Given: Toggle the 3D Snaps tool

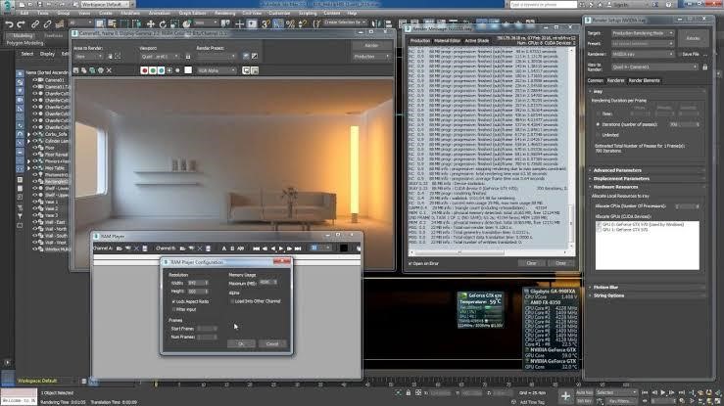Looking at the screenshot, I should (x=265, y=23).
